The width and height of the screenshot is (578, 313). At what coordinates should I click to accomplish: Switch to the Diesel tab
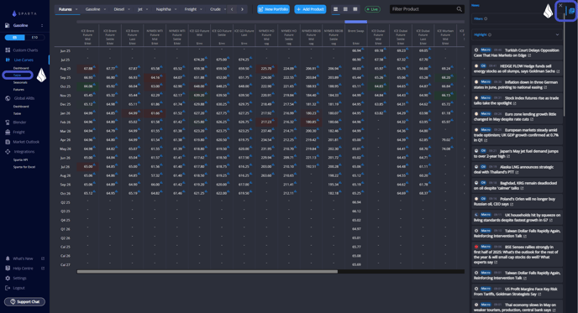tap(119, 9)
